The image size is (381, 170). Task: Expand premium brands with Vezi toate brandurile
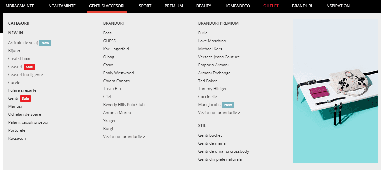click(219, 113)
